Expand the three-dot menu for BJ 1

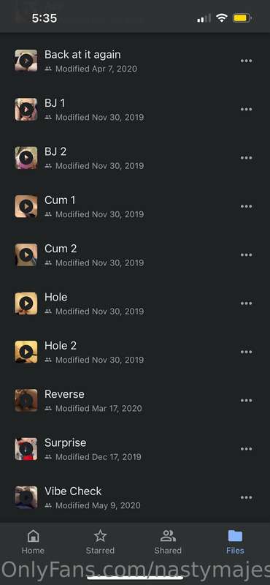[x=246, y=109]
